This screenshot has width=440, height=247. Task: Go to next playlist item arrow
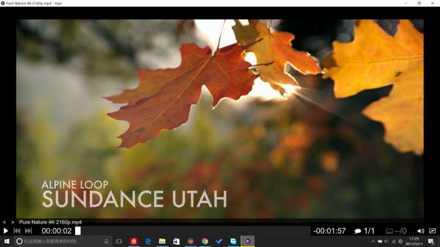tap(13, 222)
